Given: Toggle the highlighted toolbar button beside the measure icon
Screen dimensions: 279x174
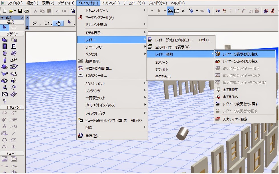Looking at the screenshot, I should (x=170, y=11).
